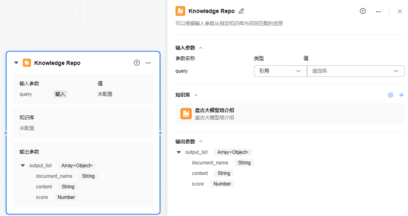The height and width of the screenshot is (216, 408).
Task: Open the three-dot menu on the node card
Action: [x=148, y=63]
